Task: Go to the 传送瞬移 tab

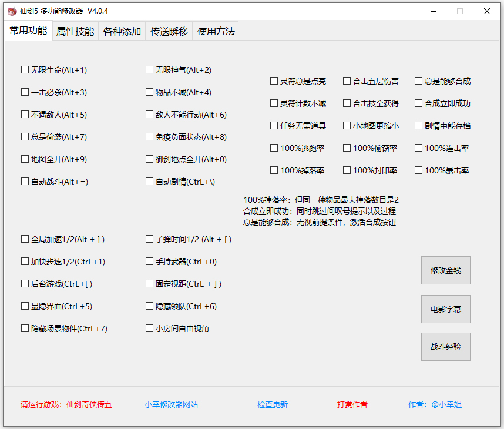Action: click(x=169, y=31)
